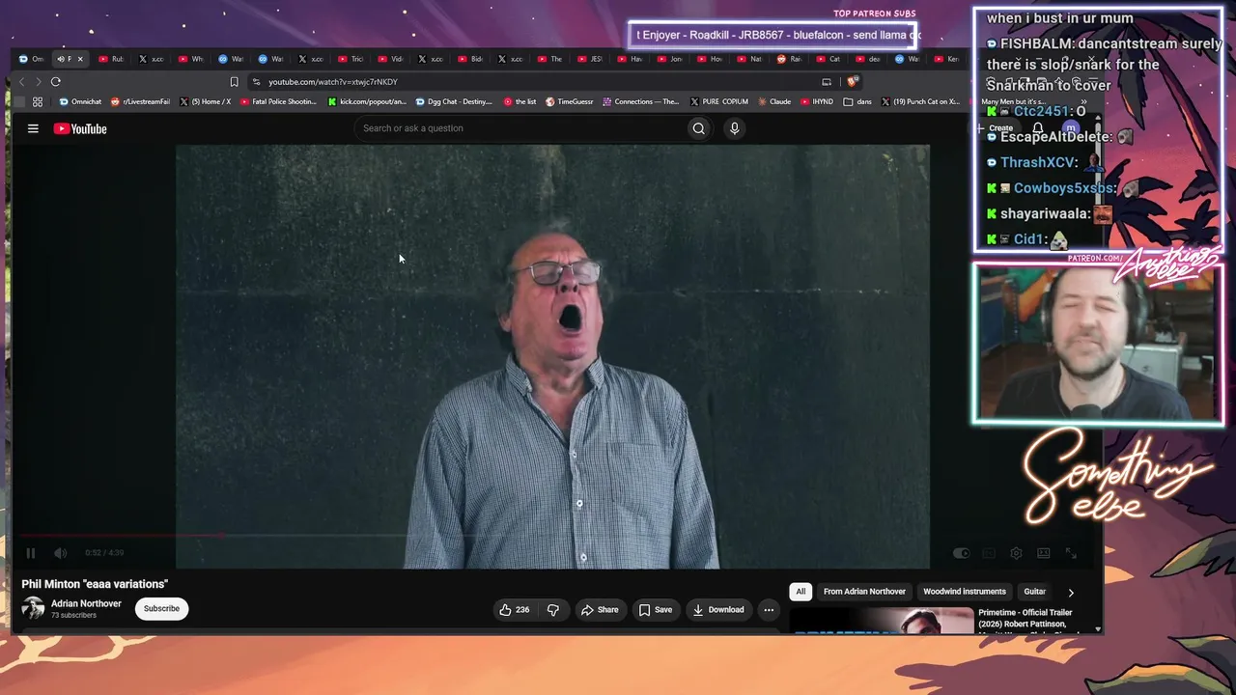1236x695 pixels.
Task: Open the player settings gear
Action: click(1016, 553)
